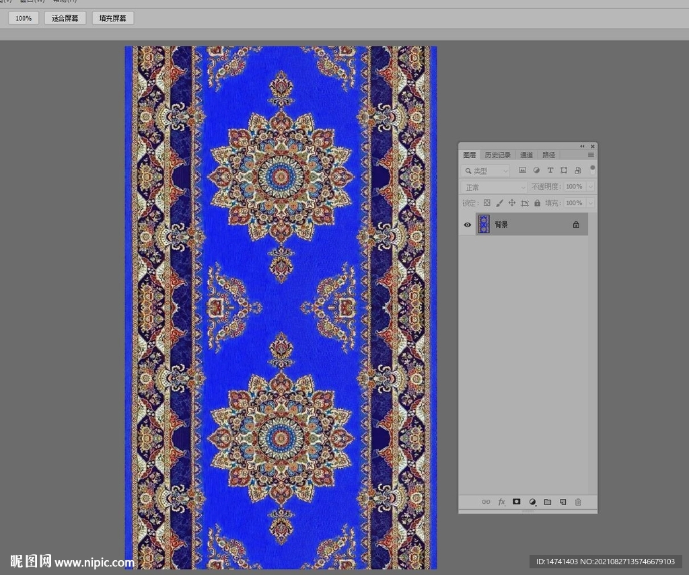Screen dimensions: 689x575
Task: Add a new adjustment layer
Action: (532, 502)
